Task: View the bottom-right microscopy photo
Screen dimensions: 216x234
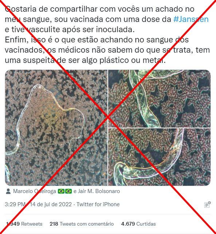Action: (x=160, y=157)
